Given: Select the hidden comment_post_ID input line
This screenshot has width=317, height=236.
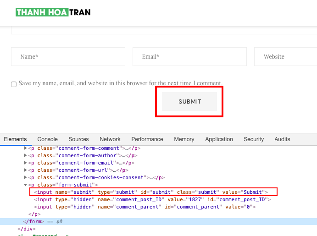Looking at the screenshot, I should [x=152, y=199].
